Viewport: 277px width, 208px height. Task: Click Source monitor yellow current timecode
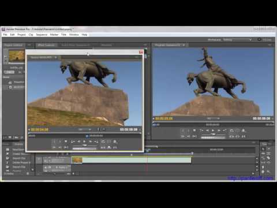pos(40,129)
